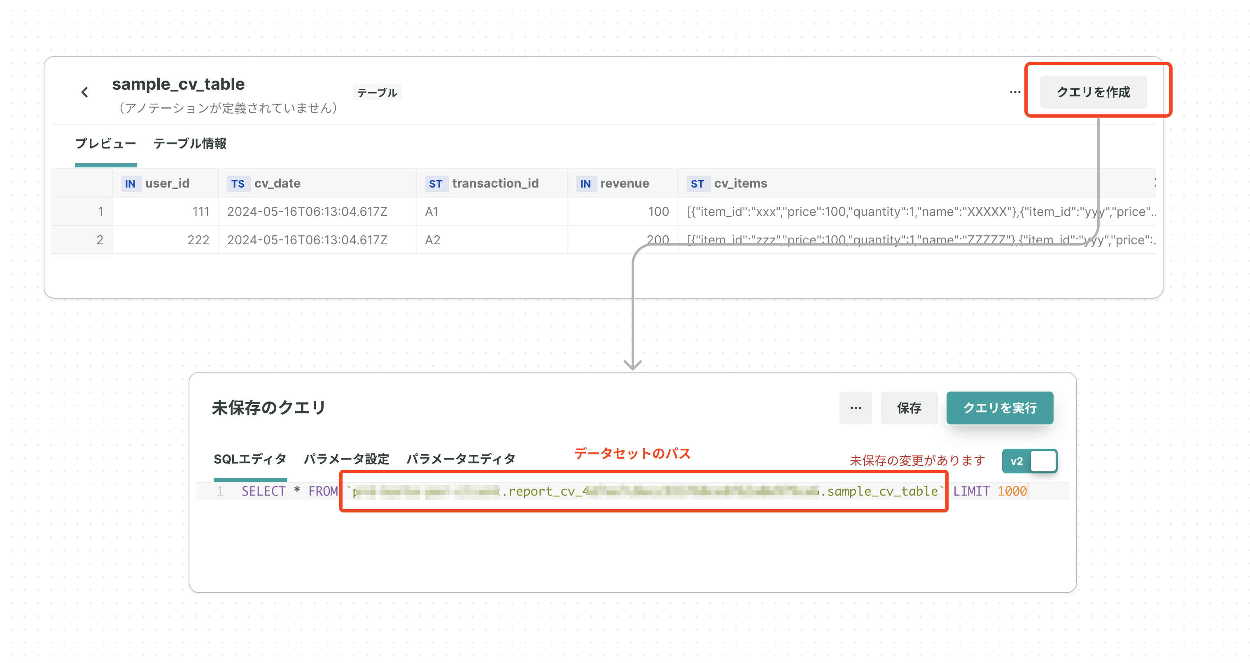Image resolution: width=1250 pixels, height=663 pixels.
Task: Go back using the left chevron arrow
Action: click(84, 92)
